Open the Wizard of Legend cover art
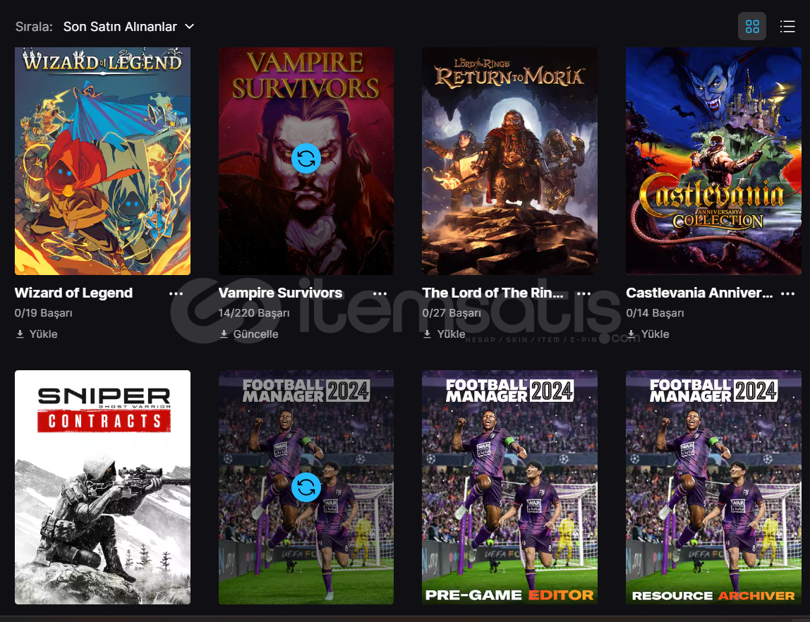 (x=102, y=161)
